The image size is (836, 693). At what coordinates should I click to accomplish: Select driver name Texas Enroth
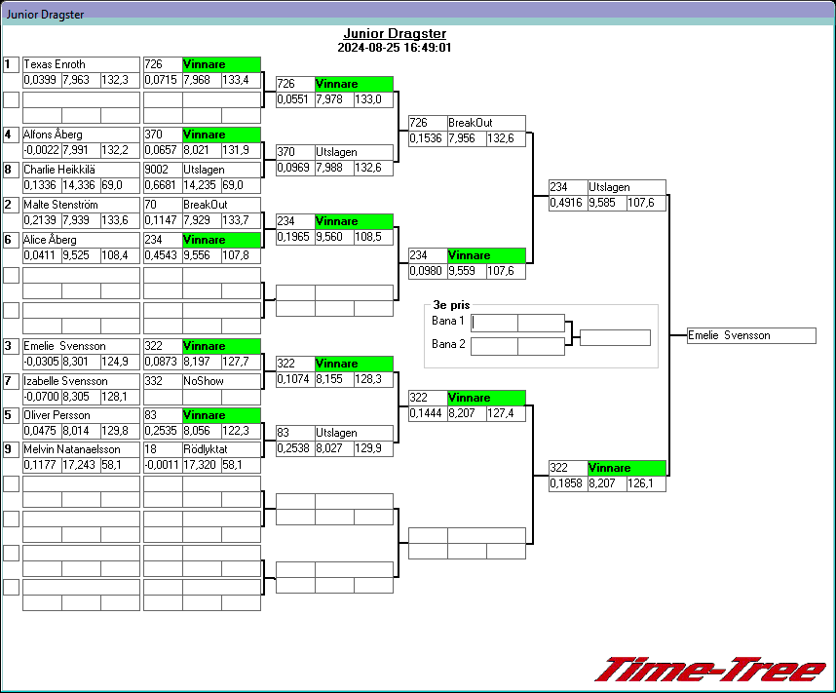[x=81, y=64]
